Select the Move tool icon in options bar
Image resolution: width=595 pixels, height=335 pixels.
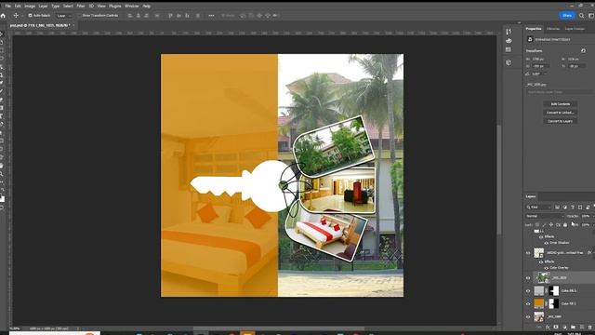[x=16, y=16]
